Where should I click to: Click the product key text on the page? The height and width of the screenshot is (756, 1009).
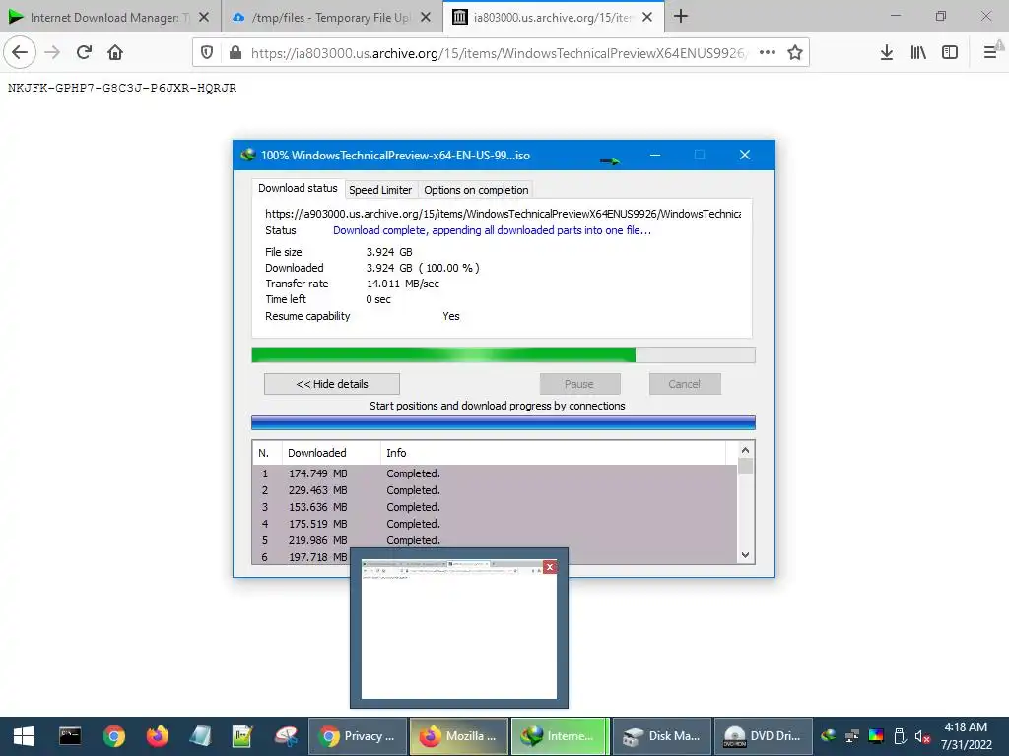point(122,88)
